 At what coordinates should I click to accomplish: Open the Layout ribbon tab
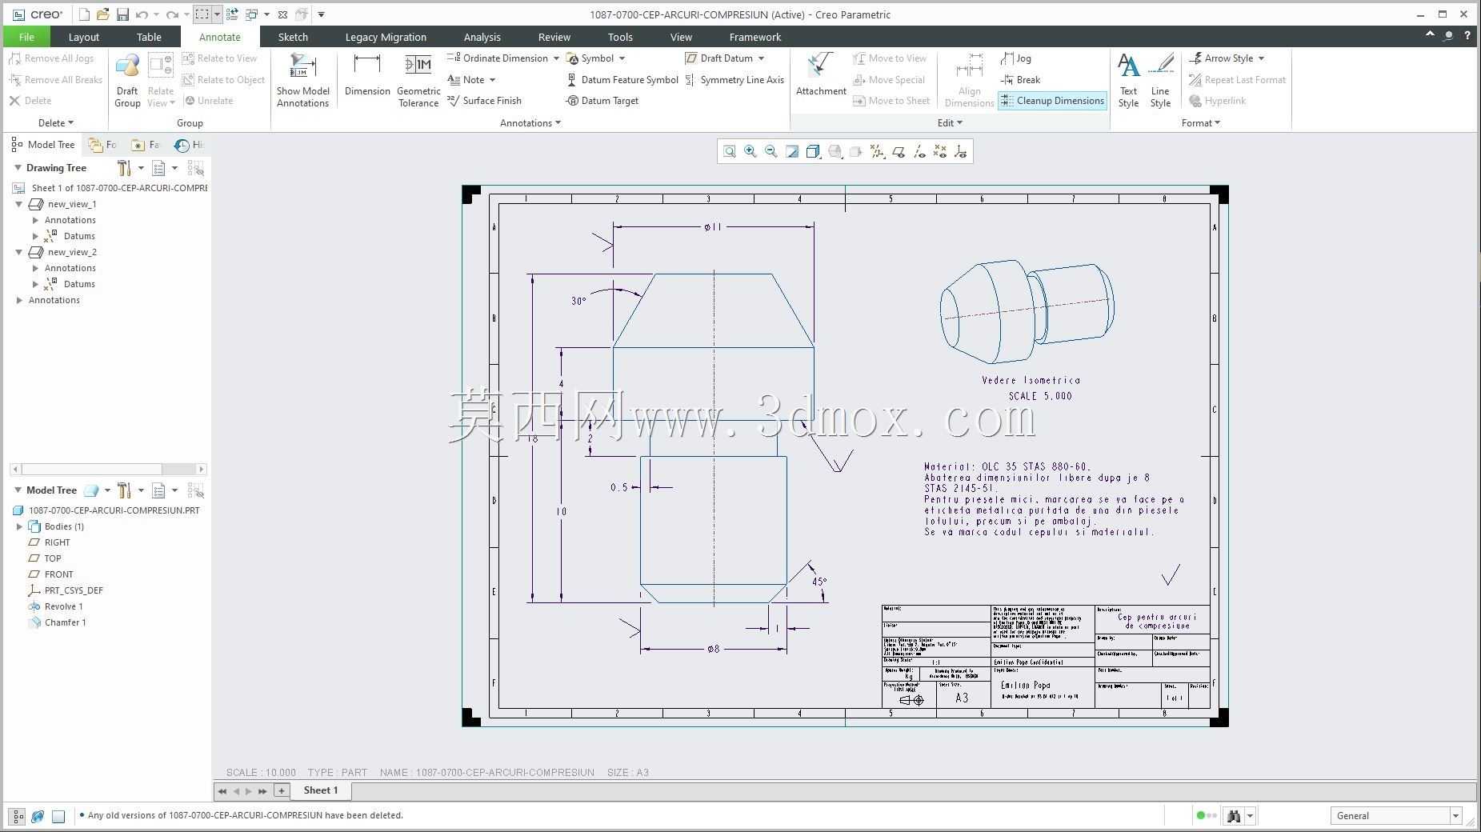[x=83, y=37]
